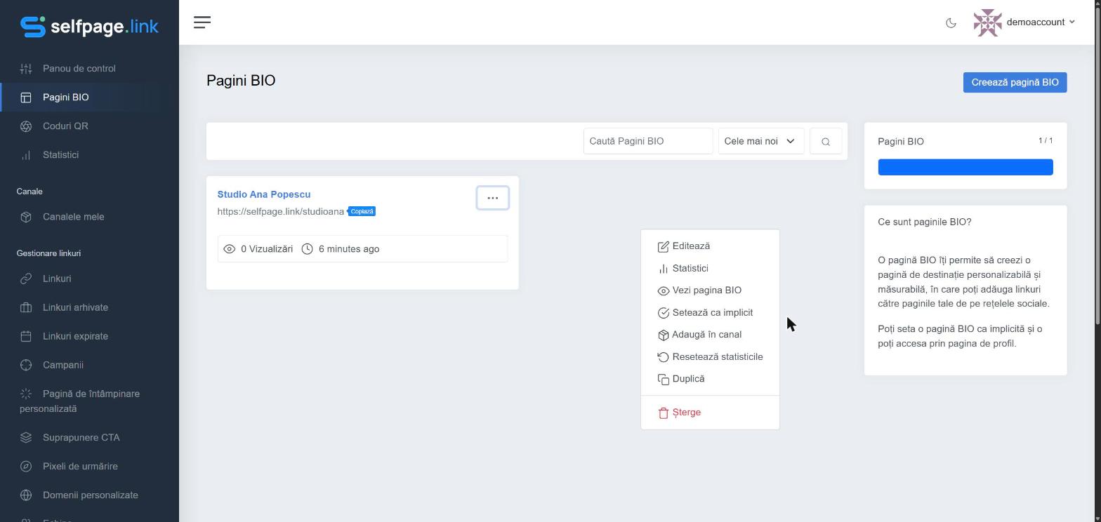Open Linkuri in sidebar
1101x522 pixels.
(89, 279)
